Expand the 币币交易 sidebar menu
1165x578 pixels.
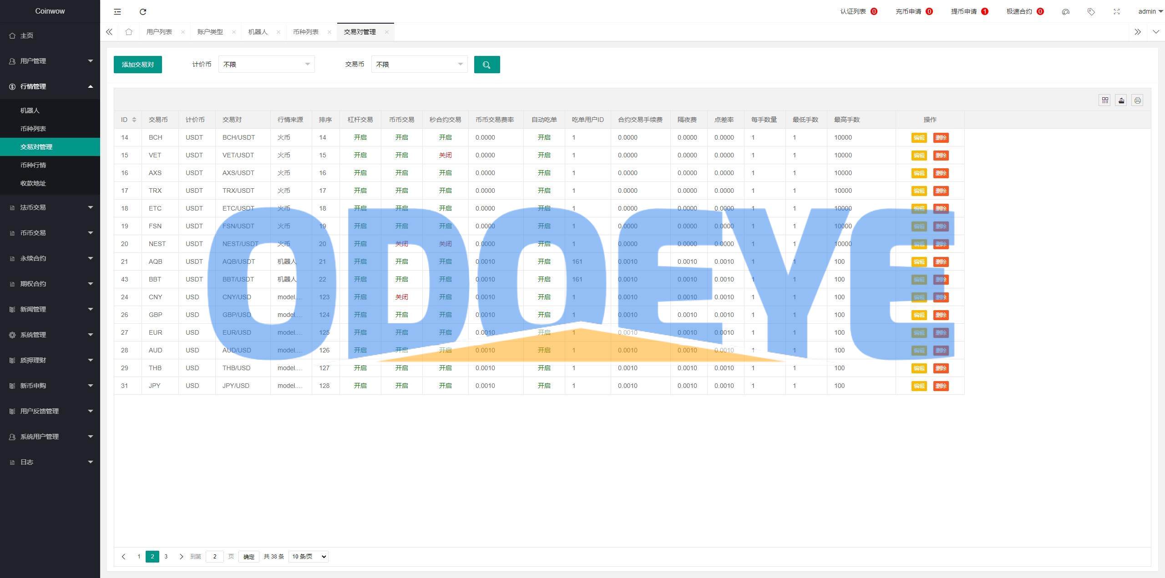(50, 233)
